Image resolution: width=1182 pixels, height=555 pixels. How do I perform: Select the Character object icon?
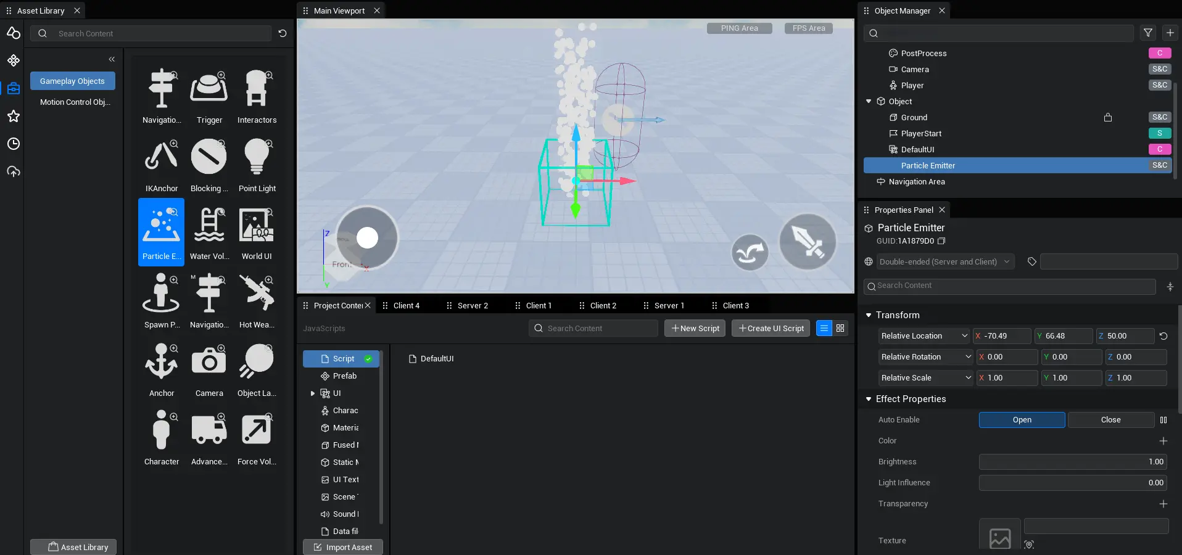point(162,437)
